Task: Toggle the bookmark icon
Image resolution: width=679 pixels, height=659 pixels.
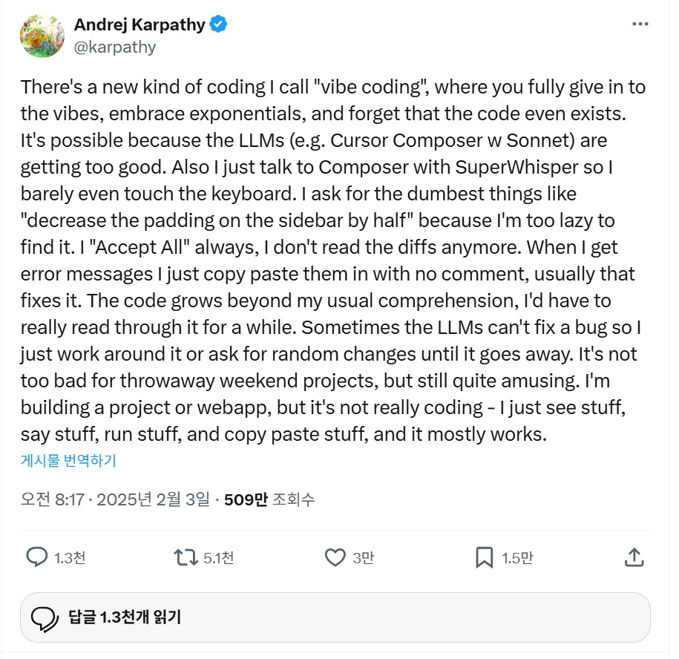Action: [484, 557]
